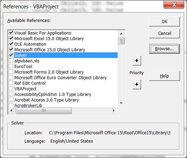
Task: Click the English/United States language value
Action: pos(72,141)
